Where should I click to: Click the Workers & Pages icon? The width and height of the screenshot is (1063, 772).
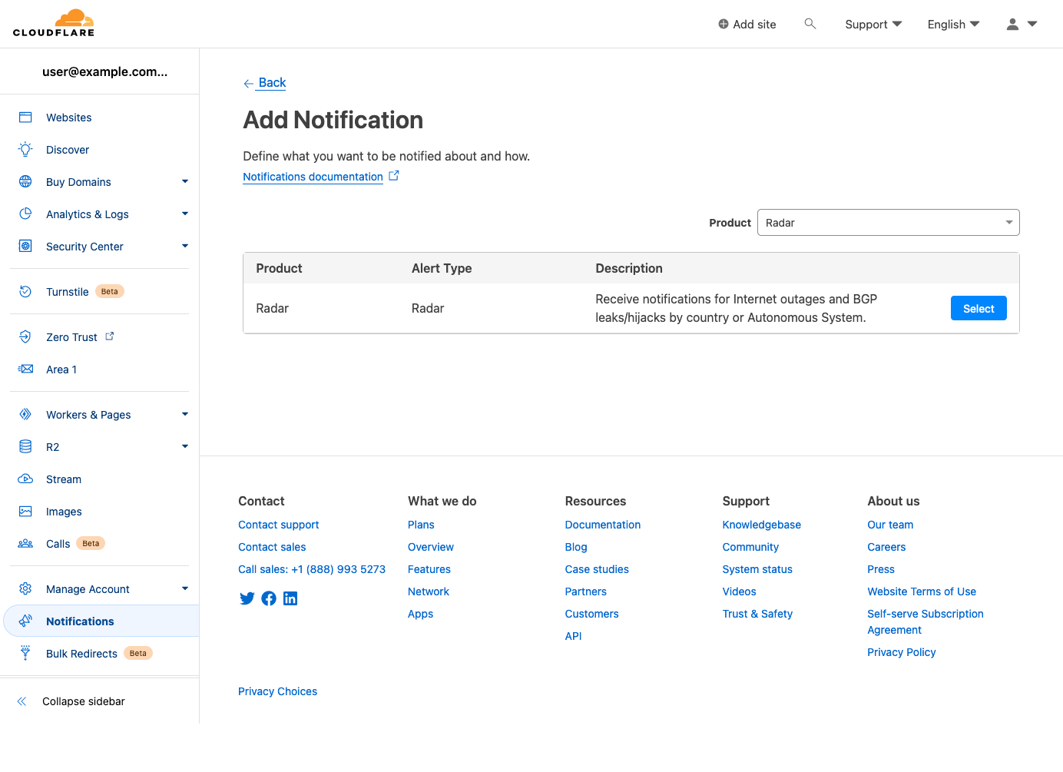click(x=25, y=415)
